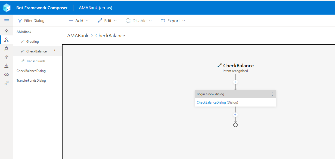Go to Home via sidebar icon
This screenshot has width=335, height=159.
click(x=7, y=31)
